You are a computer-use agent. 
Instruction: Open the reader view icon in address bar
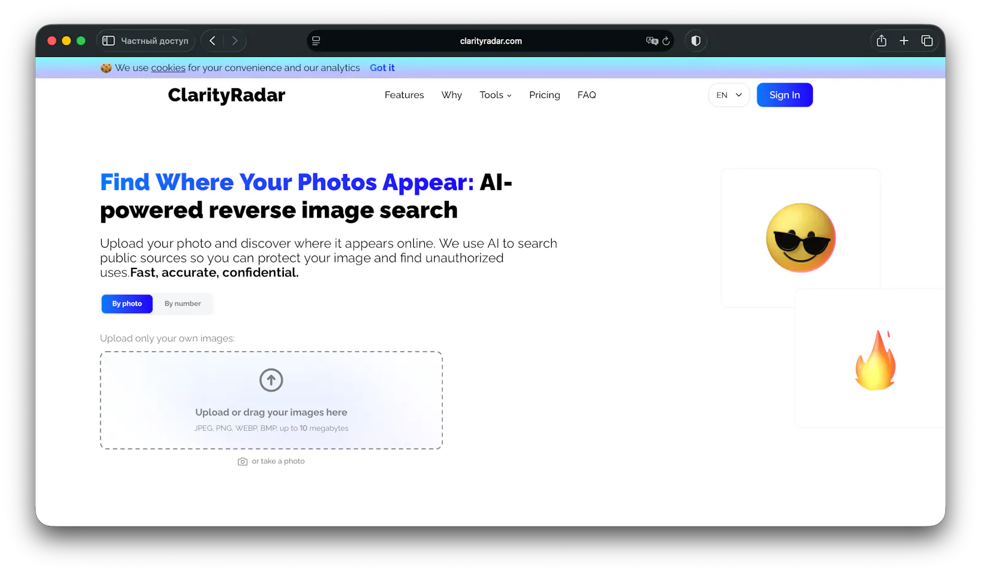[316, 41]
